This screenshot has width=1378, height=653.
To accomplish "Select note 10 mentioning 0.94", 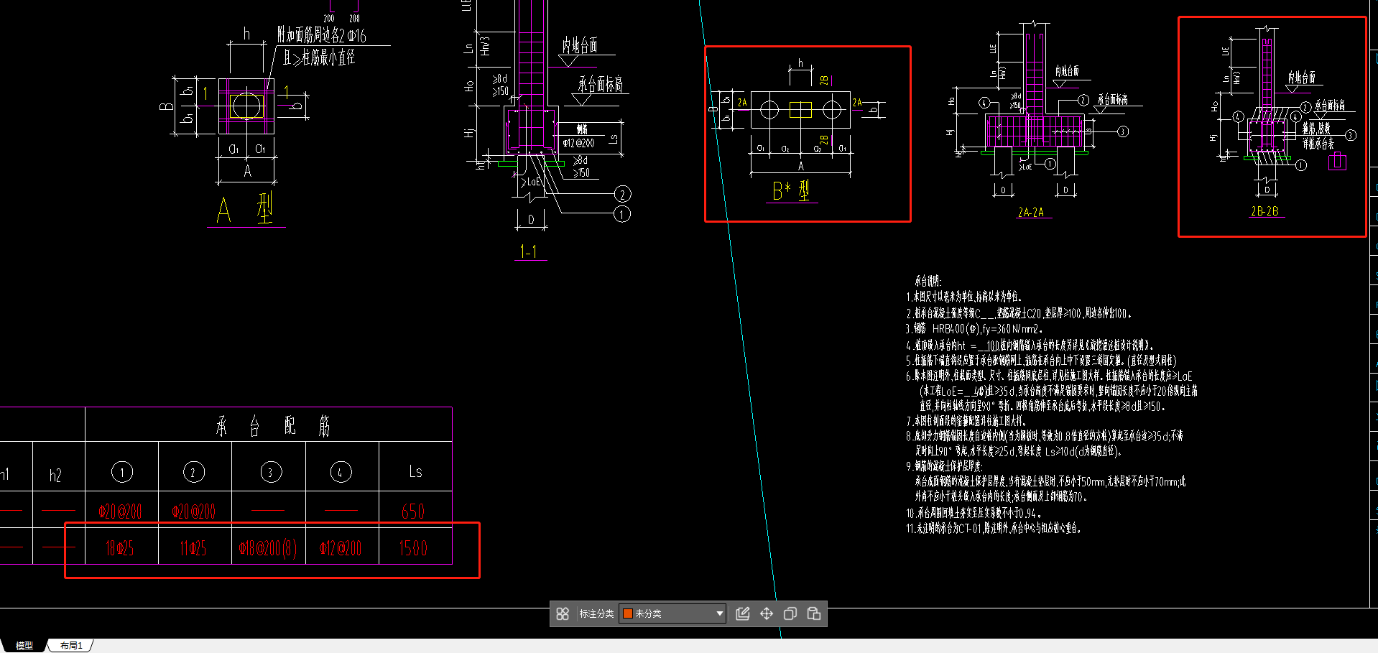I will [x=974, y=513].
